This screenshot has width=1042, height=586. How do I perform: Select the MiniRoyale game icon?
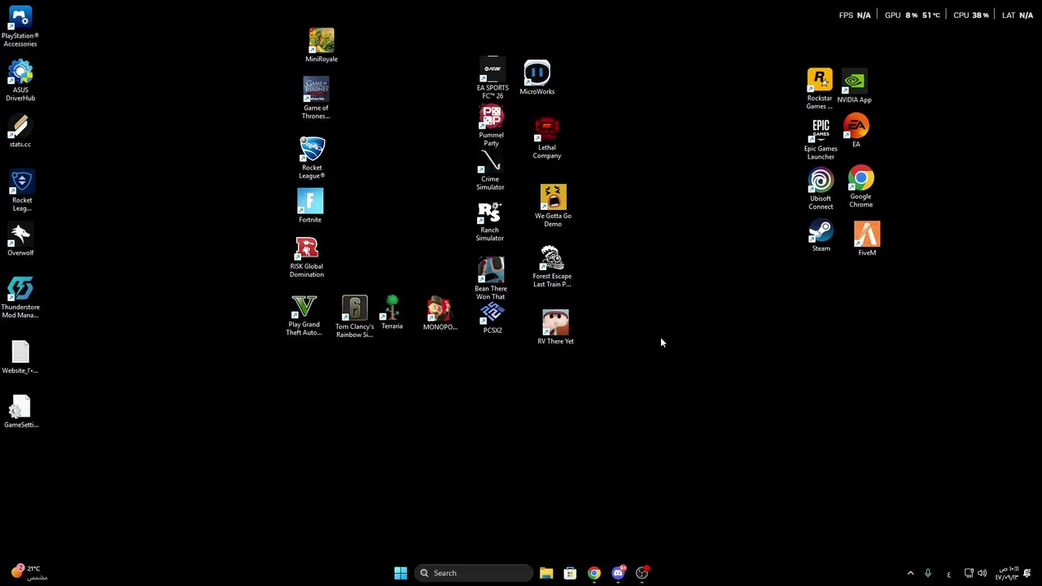[x=322, y=46]
